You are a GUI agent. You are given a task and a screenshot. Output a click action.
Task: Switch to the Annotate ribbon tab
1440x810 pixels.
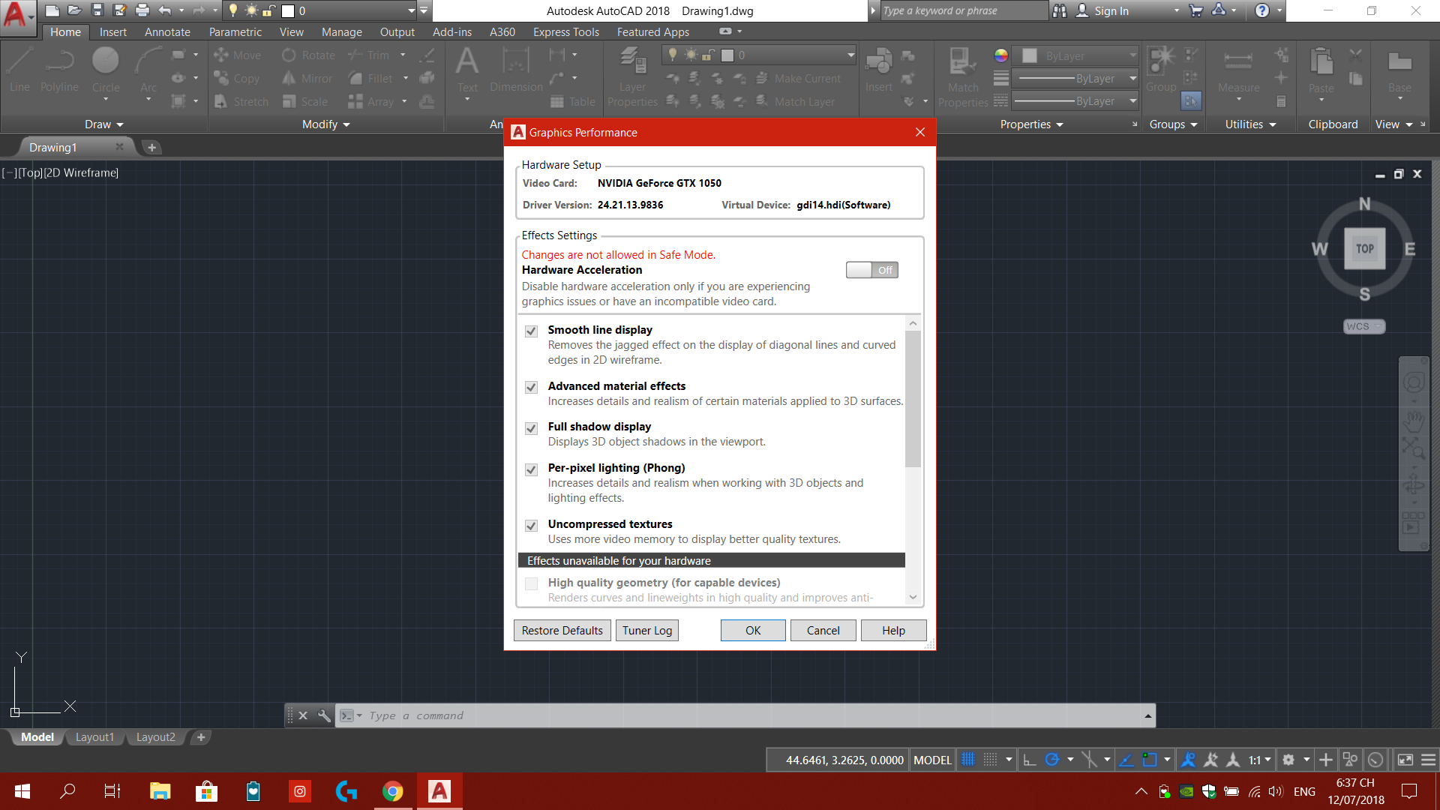click(x=167, y=31)
